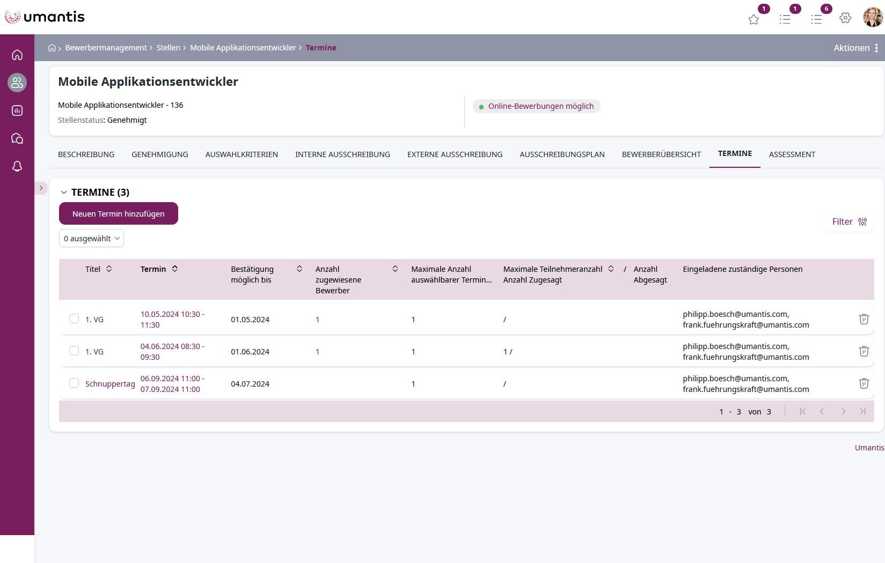Viewport: 885px width, 563px height.
Task: Expand the collapsed sidebar arrow
Action: 41,188
